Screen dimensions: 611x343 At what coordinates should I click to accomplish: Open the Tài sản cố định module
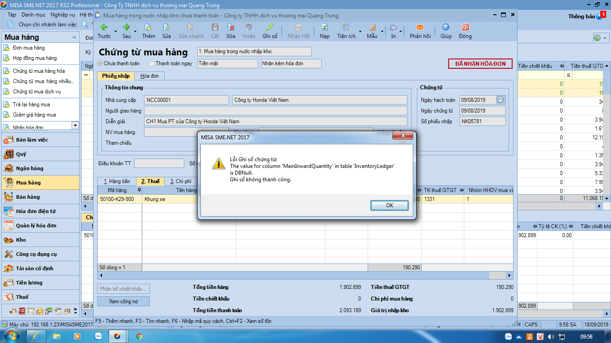pos(40,268)
